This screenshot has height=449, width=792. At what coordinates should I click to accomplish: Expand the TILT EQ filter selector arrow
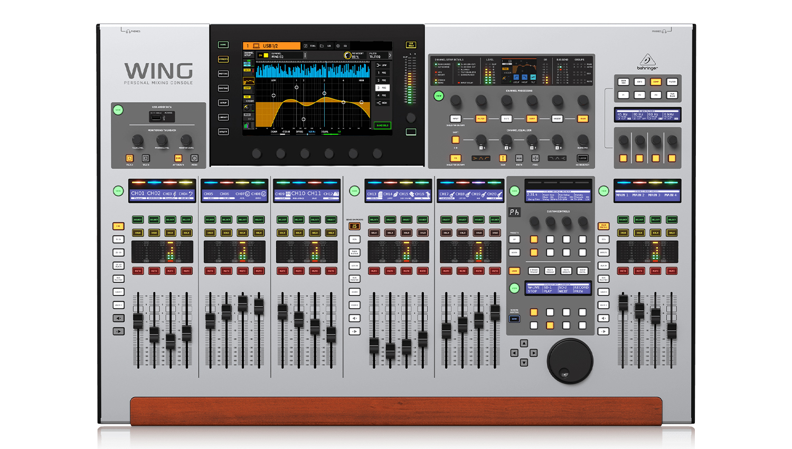pyautogui.click(x=390, y=54)
